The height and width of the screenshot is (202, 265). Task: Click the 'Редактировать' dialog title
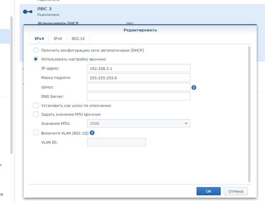(140, 30)
